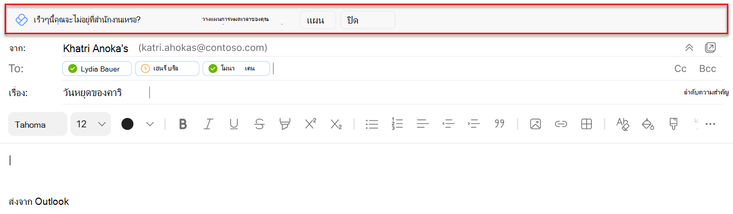Image resolution: width=733 pixels, height=214 pixels.
Task: Insert a hyperlink
Action: pyautogui.click(x=561, y=124)
